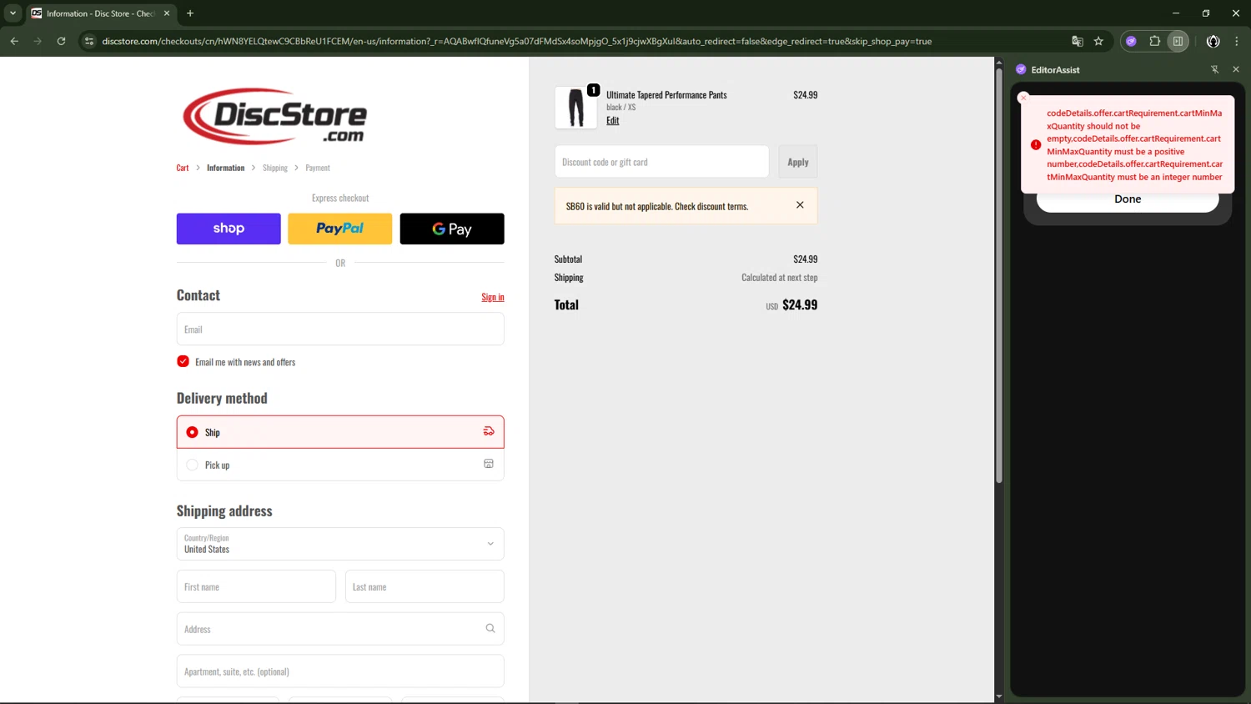The height and width of the screenshot is (704, 1251).
Task: Click Last name field
Action: (x=425, y=586)
